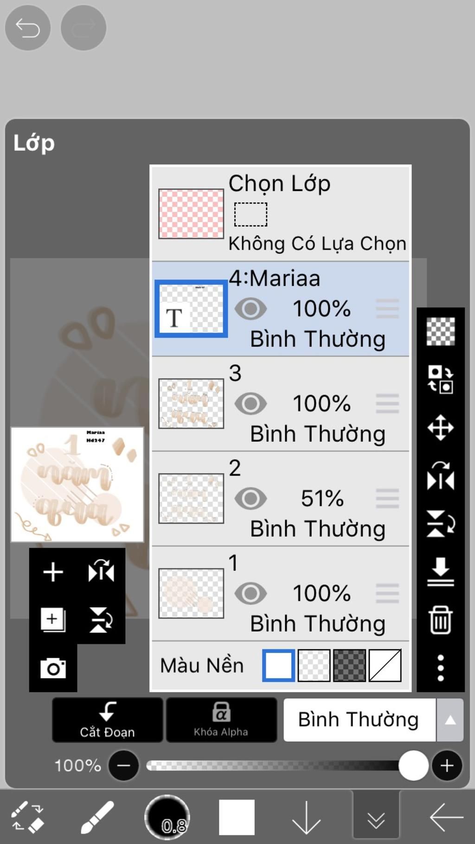This screenshot has height=844, width=475.
Task: Click the merge layer down arrow icon
Action: [x=440, y=571]
